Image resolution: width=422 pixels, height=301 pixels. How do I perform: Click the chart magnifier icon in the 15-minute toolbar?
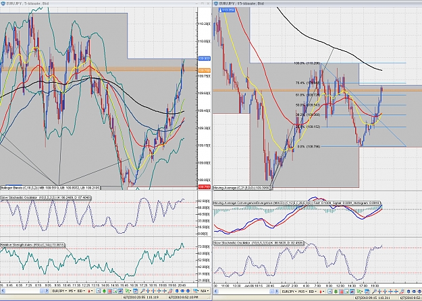coord(346,291)
